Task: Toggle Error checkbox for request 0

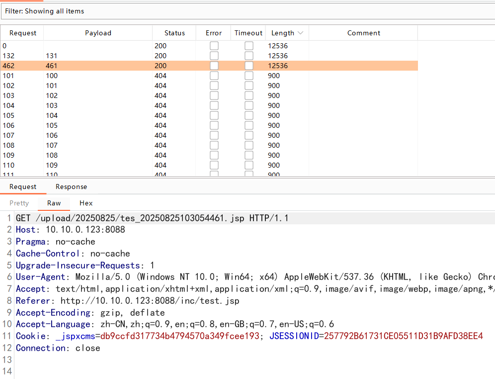Action: 214,46
